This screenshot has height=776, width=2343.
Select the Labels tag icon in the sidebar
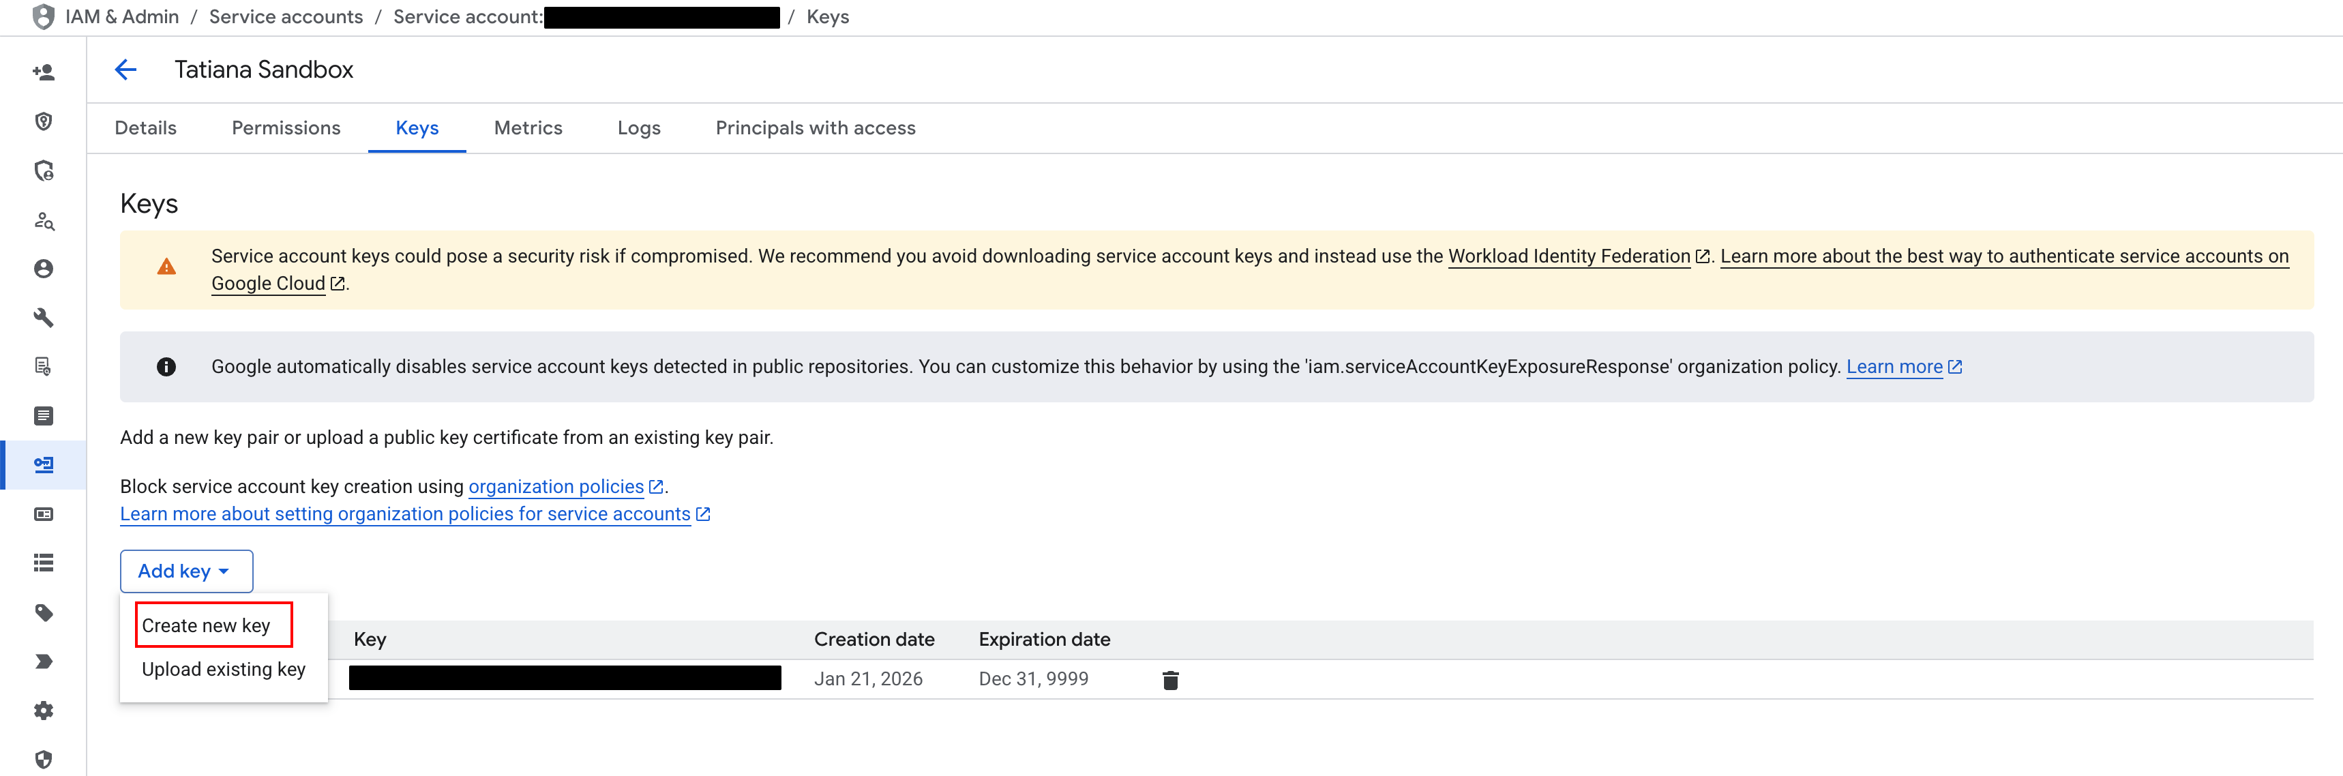43,613
